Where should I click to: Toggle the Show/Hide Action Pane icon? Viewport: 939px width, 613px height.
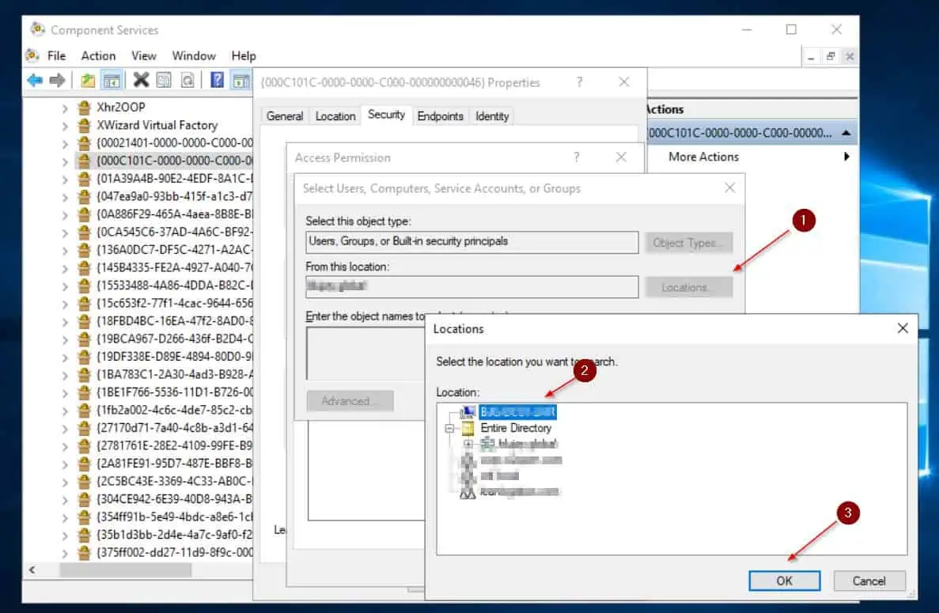coord(240,80)
